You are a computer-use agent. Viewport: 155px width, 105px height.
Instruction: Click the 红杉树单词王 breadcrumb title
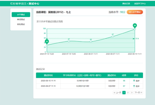point(18,4)
